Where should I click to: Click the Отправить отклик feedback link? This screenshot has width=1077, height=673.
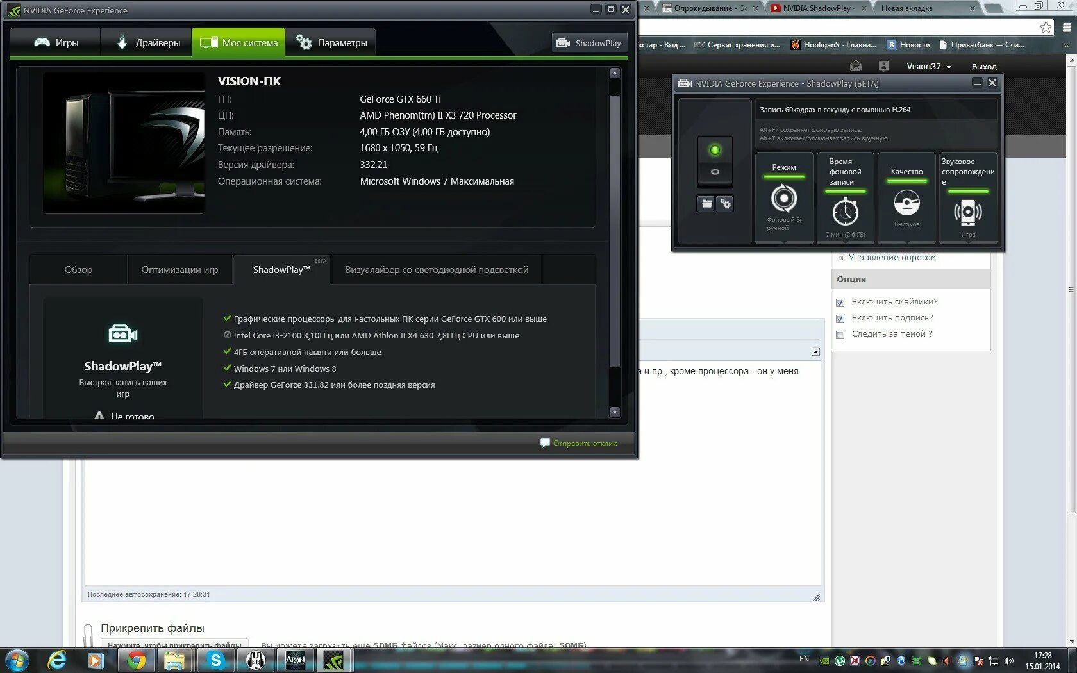pyautogui.click(x=578, y=444)
